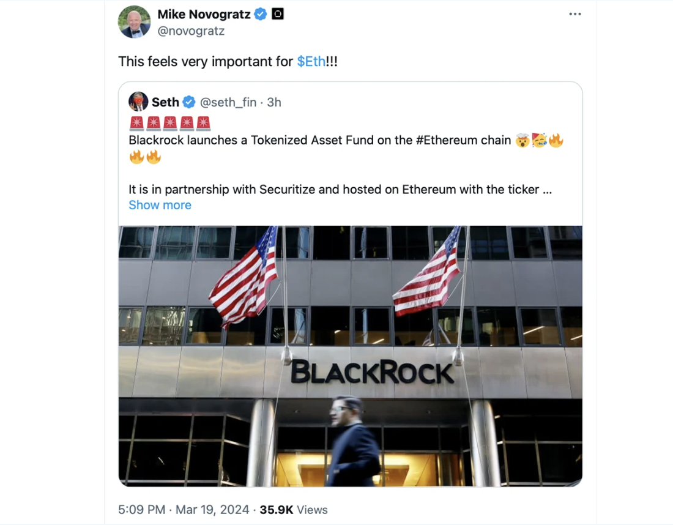Click the 3h timestamp on quoted tweet

[274, 102]
